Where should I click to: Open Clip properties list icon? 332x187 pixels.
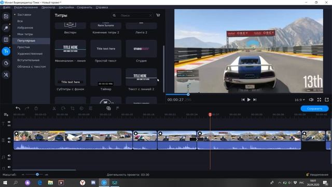coord(90,109)
